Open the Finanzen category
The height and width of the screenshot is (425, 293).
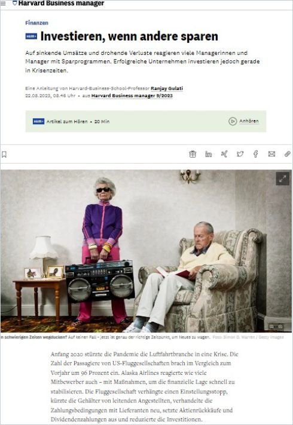click(x=36, y=23)
